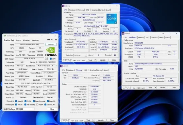Click the 32 GBytes memory size value
The height and width of the screenshot is (125, 183).
click(x=75, y=78)
